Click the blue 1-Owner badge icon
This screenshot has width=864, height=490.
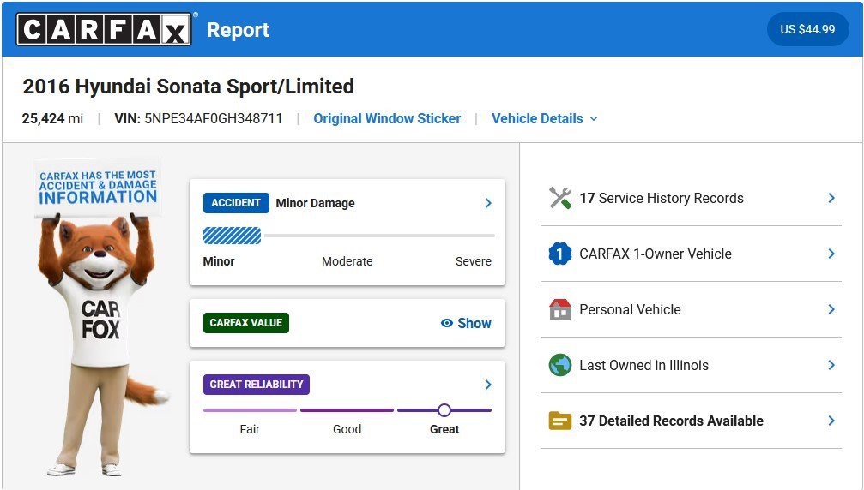pyautogui.click(x=559, y=254)
